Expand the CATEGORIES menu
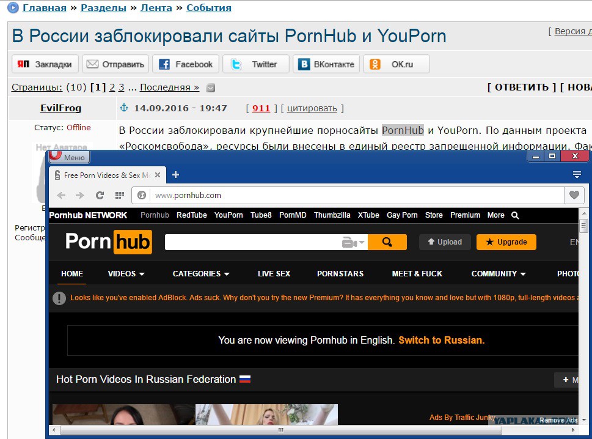This screenshot has height=439, width=592. tap(201, 274)
